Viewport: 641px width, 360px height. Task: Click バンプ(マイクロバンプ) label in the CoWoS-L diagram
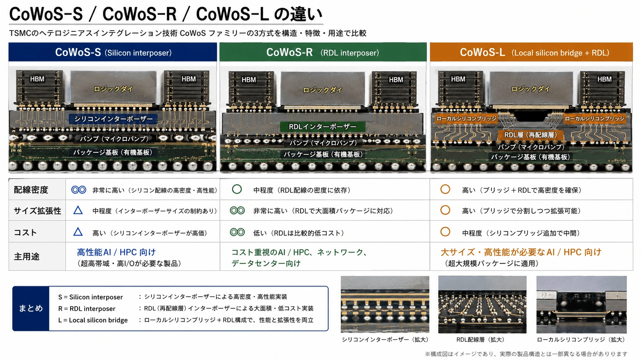pos(531,147)
